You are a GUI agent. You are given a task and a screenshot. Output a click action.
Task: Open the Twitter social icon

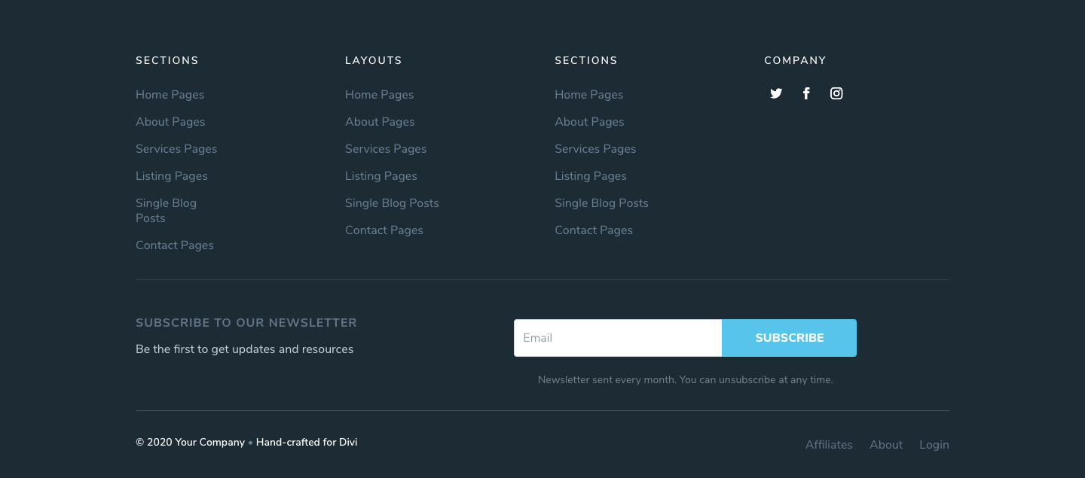pyautogui.click(x=776, y=93)
